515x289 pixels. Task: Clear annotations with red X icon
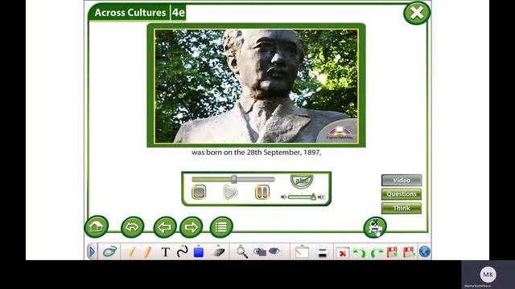(x=342, y=253)
